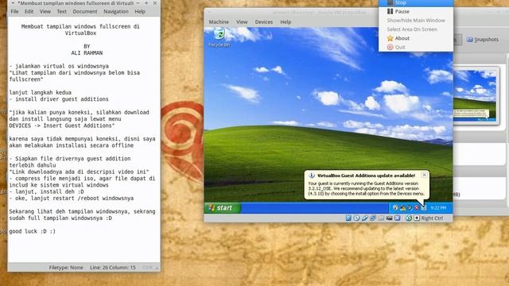Click the 'VirtualBox Guest Additions update available!' balloon title
Screen dimensions: 509x286
pyautogui.click(x=366, y=176)
